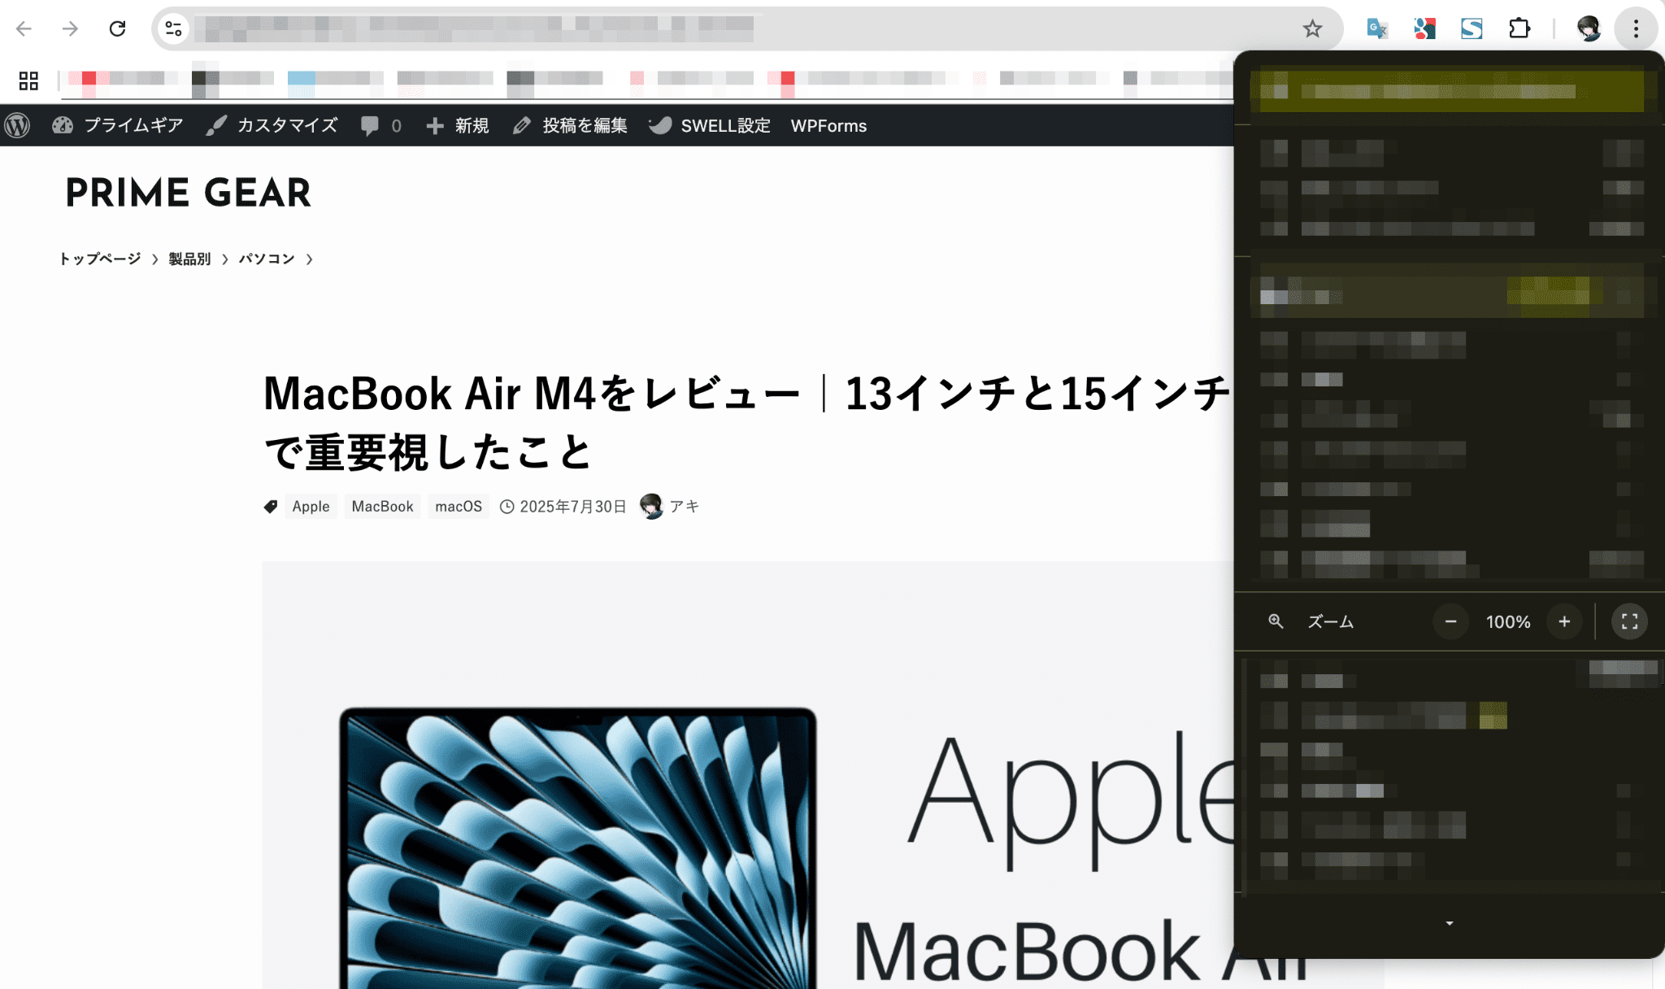Open the Apple category tag
The width and height of the screenshot is (1665, 989).
(x=311, y=507)
